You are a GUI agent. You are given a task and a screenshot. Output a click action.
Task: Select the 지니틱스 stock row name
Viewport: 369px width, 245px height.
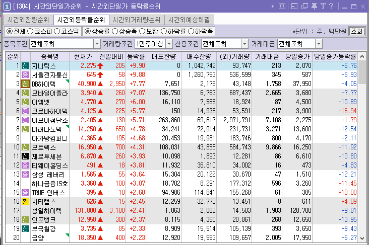(x=44, y=66)
